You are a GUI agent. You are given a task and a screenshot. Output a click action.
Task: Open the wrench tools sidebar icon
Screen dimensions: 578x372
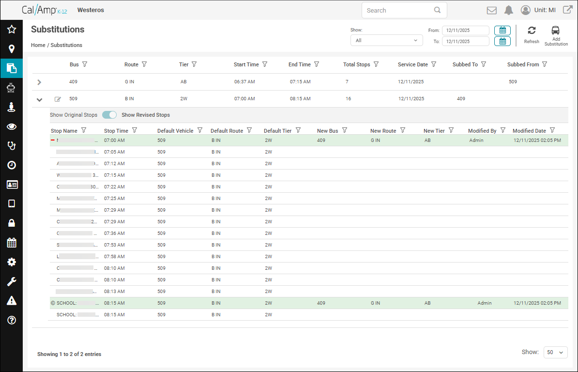(x=12, y=282)
